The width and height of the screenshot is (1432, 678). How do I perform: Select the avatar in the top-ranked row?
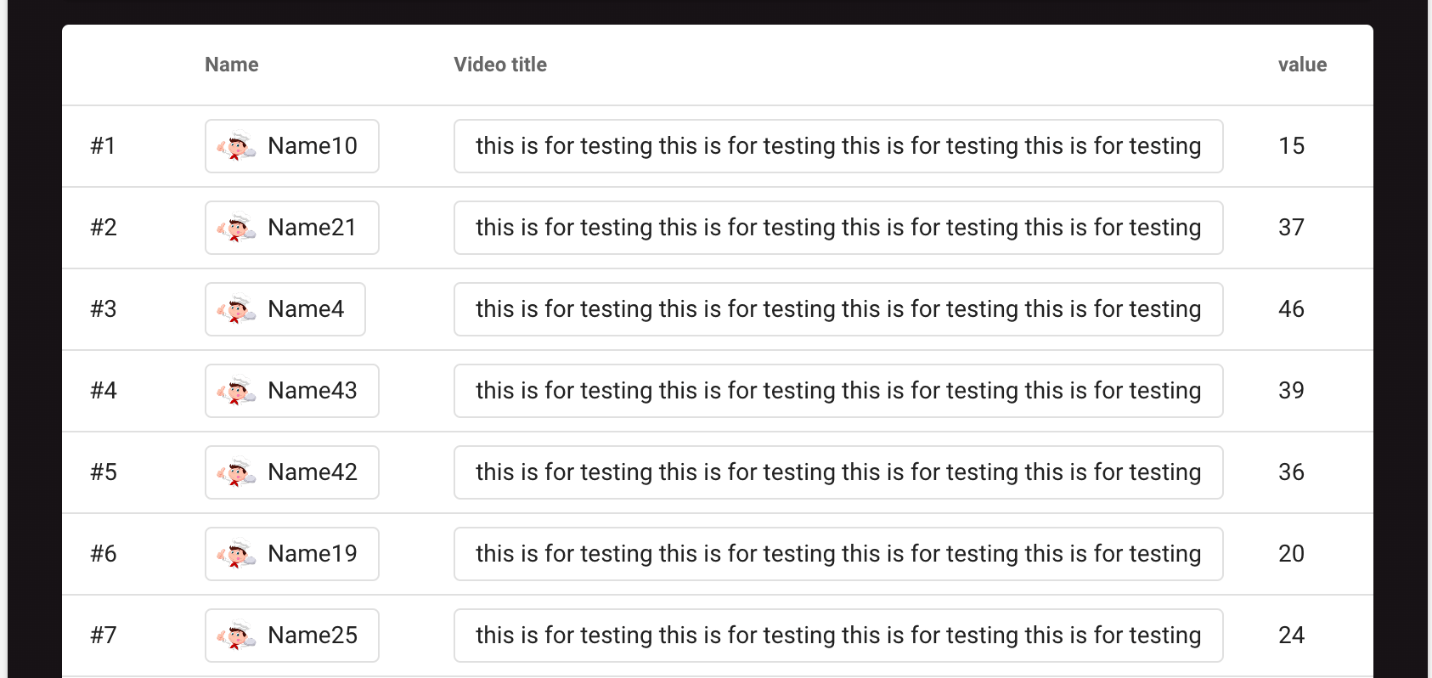tap(235, 145)
